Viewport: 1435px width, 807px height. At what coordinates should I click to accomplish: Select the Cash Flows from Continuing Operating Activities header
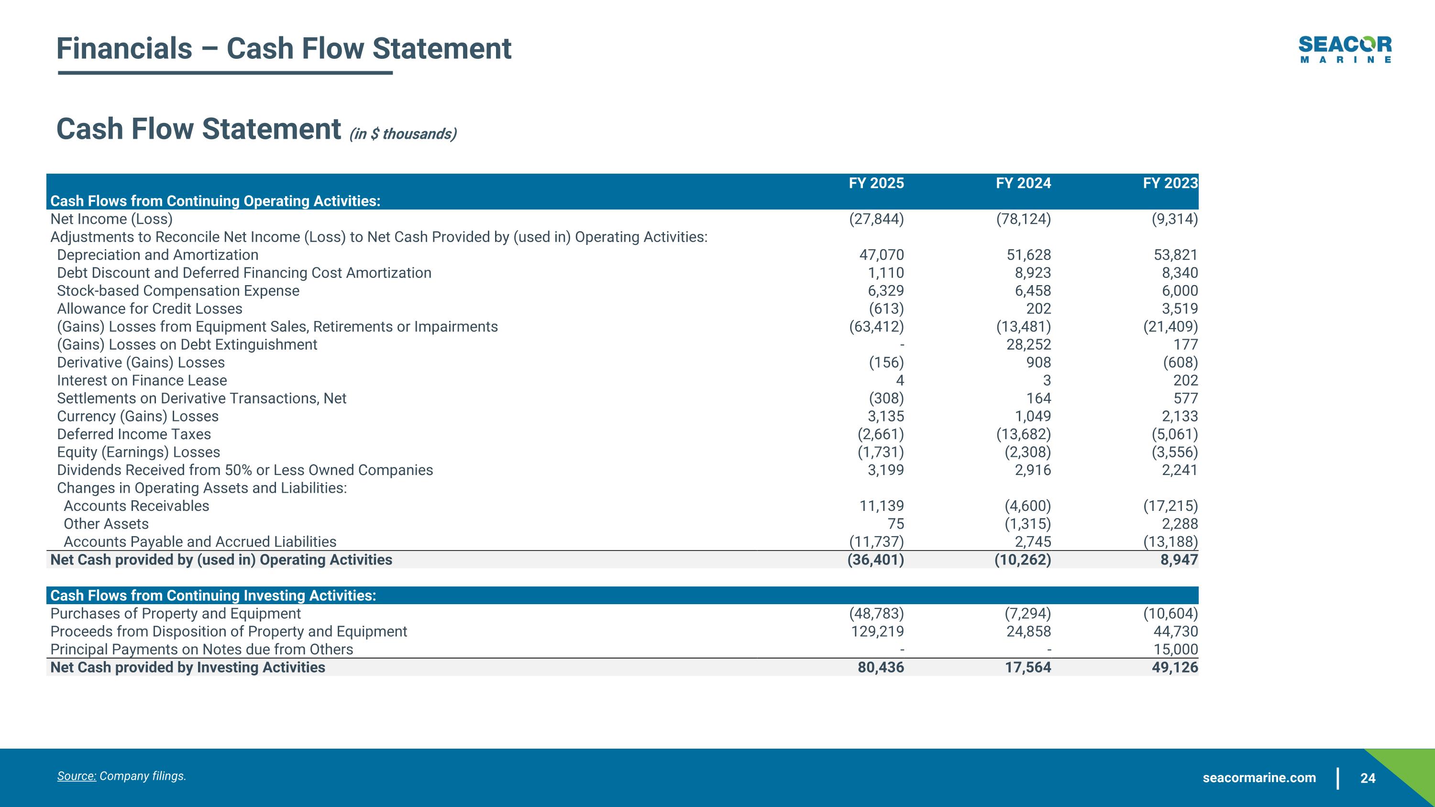tap(215, 201)
